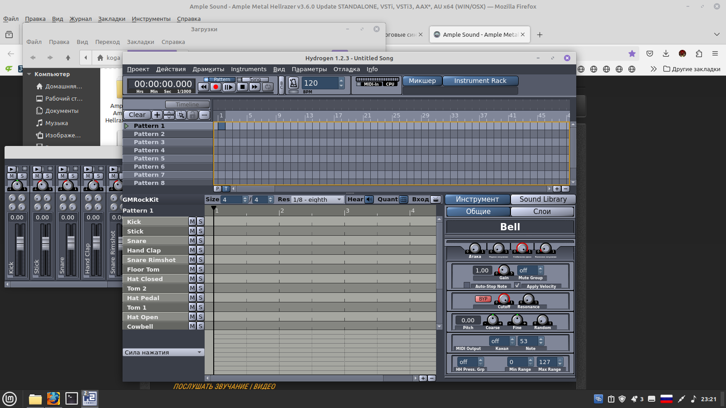Click the Cutoff filter knob
Image resolution: width=726 pixels, height=408 pixels.
[x=504, y=299]
